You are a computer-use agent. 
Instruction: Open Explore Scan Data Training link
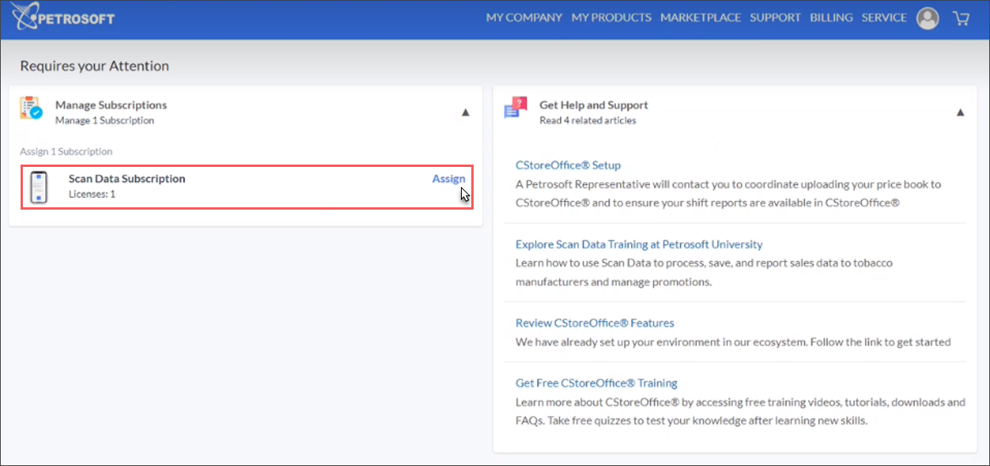pos(639,244)
